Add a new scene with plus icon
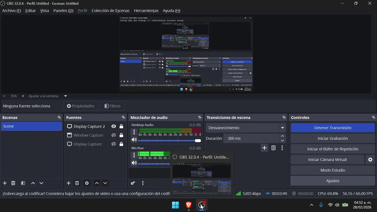The image size is (377, 212). coord(5,183)
